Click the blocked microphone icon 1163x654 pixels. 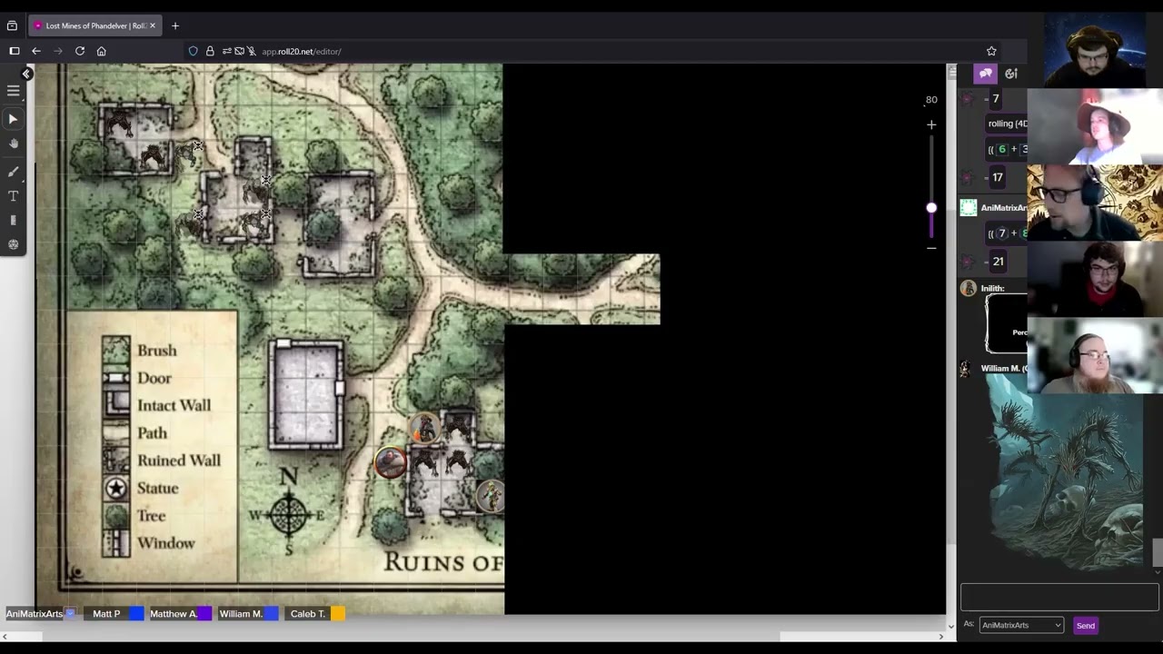point(252,51)
